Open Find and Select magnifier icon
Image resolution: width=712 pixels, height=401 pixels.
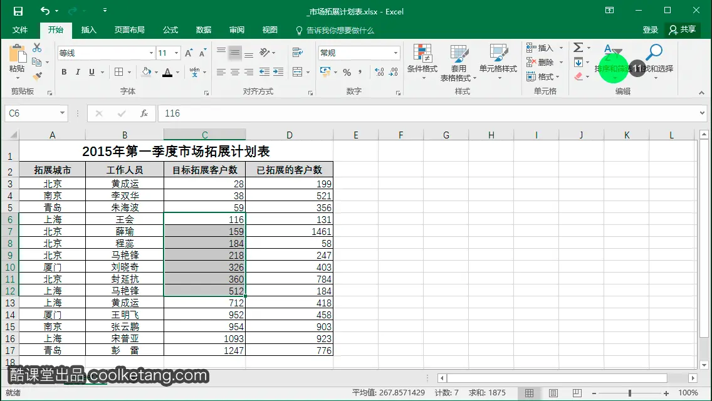[654, 52]
